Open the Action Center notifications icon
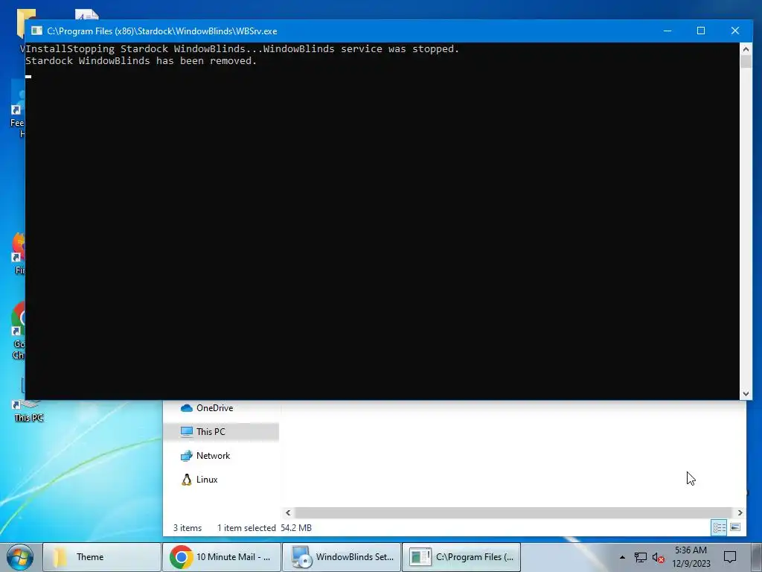This screenshot has width=762, height=572. (x=730, y=557)
